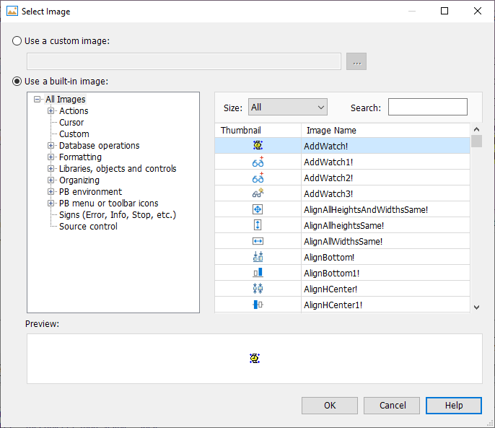Click the image list scroll down arrow

[476, 307]
